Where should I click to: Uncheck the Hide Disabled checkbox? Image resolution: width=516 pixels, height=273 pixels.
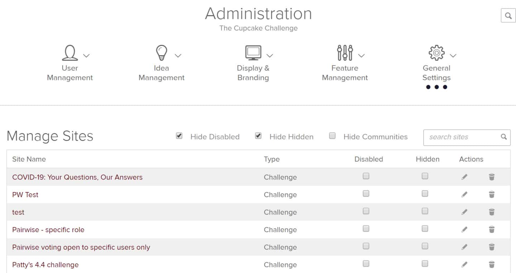179,136
